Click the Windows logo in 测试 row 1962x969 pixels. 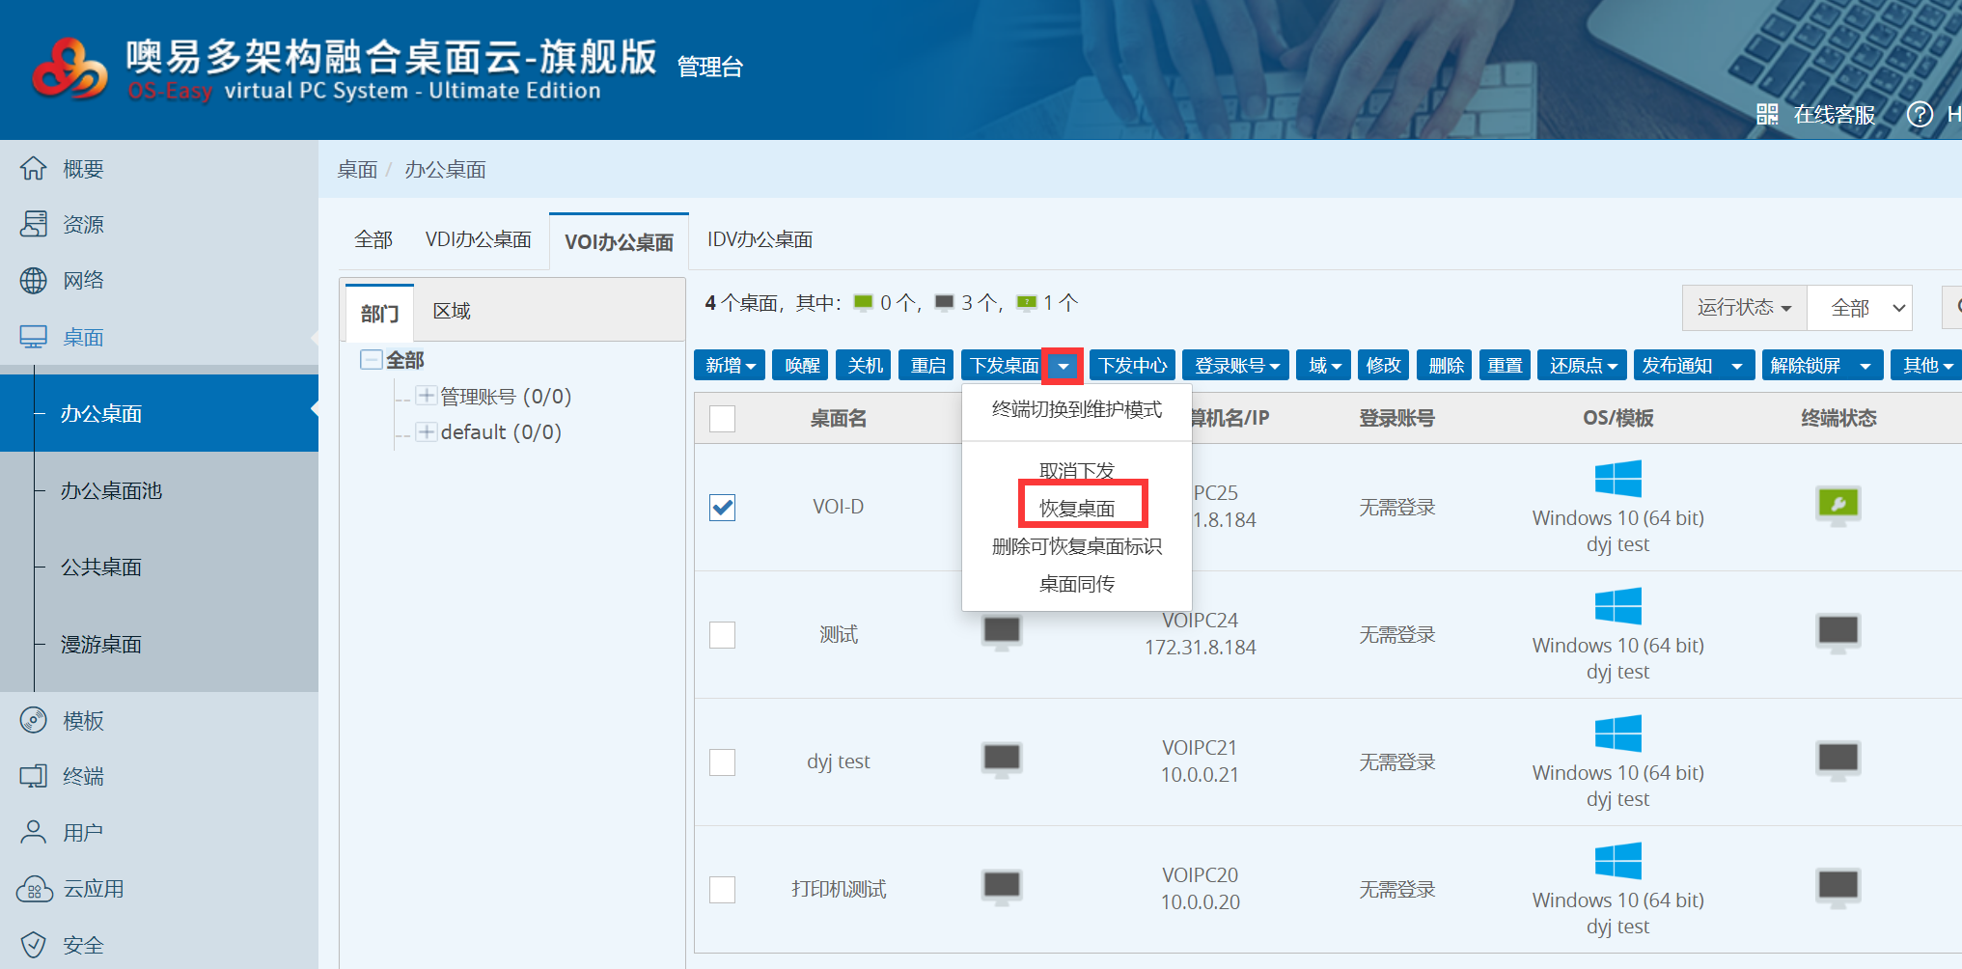1617,607
